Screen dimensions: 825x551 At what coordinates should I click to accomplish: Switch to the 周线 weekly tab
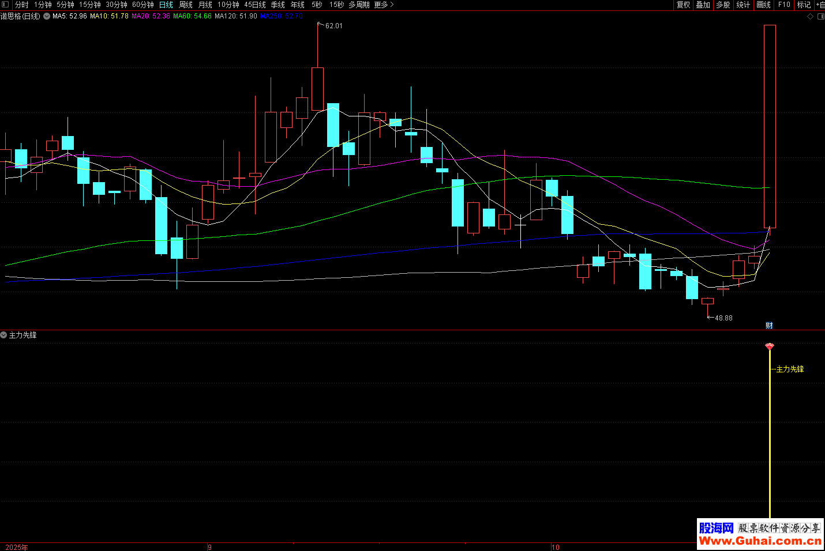[x=186, y=5]
